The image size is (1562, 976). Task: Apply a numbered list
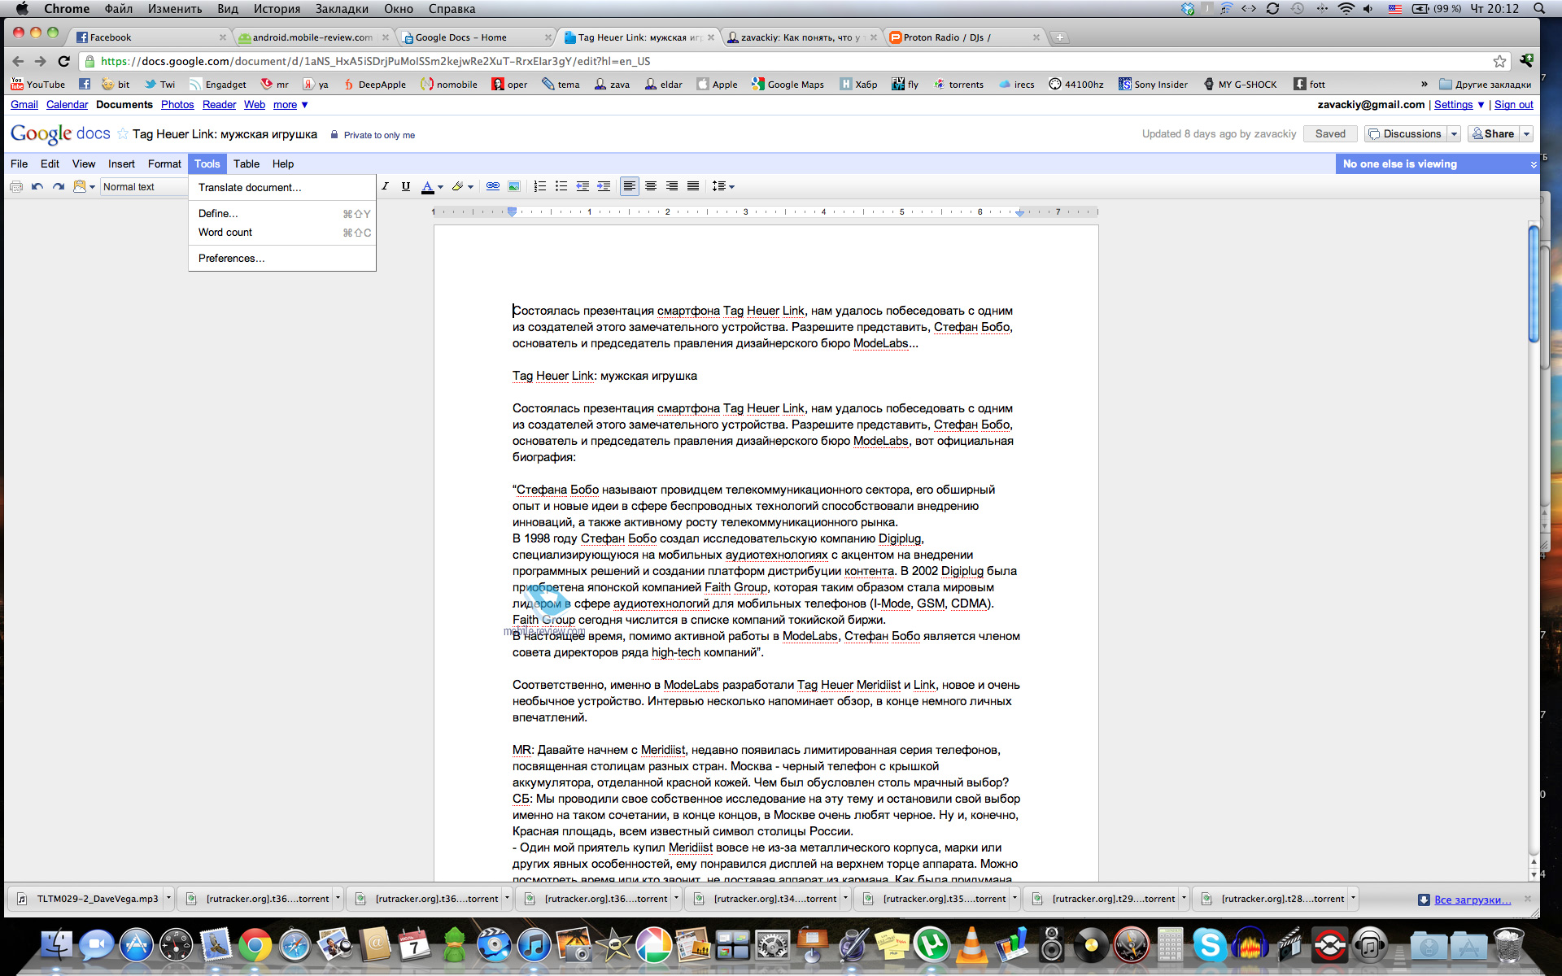[540, 186]
